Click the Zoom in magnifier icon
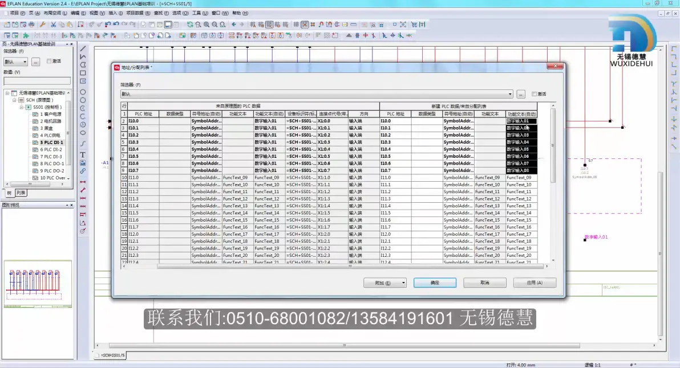 (207, 24)
